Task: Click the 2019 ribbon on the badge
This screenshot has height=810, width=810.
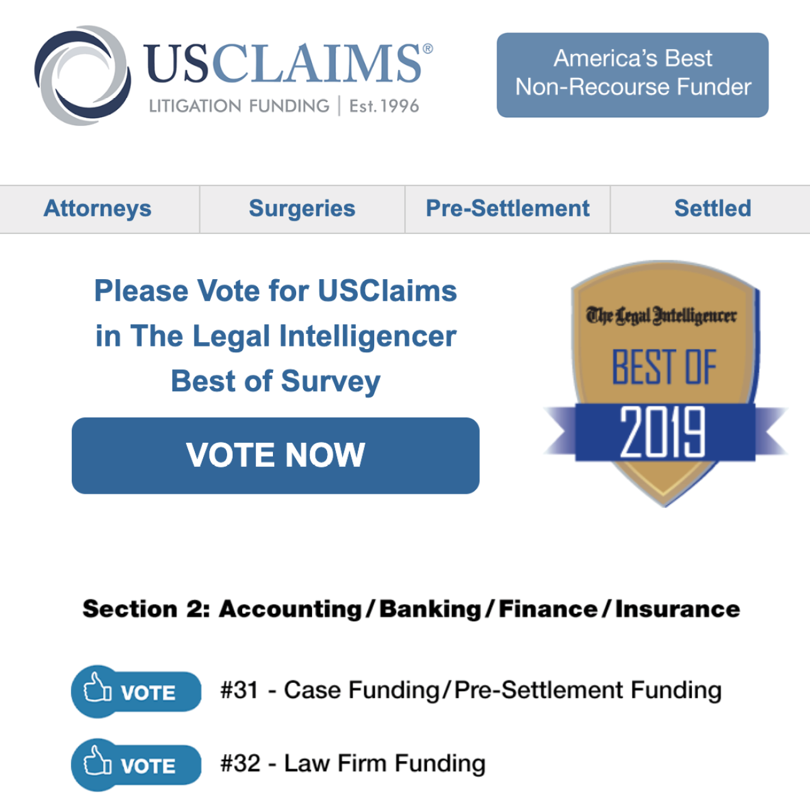Action: coord(665,431)
